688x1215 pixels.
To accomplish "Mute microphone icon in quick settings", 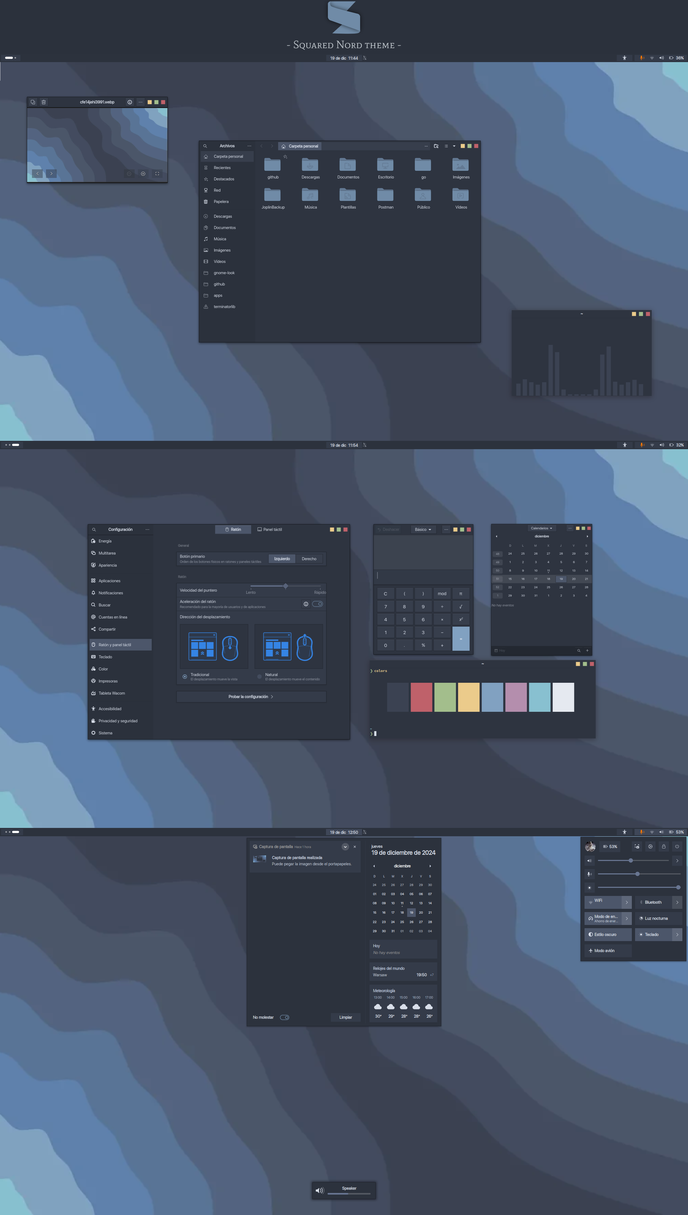I will coord(589,874).
